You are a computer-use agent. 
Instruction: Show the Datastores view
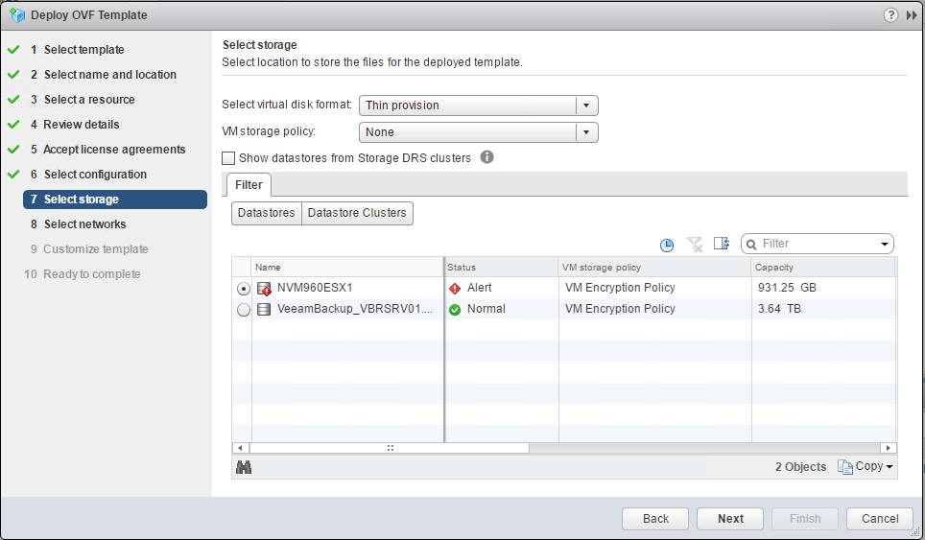point(266,213)
